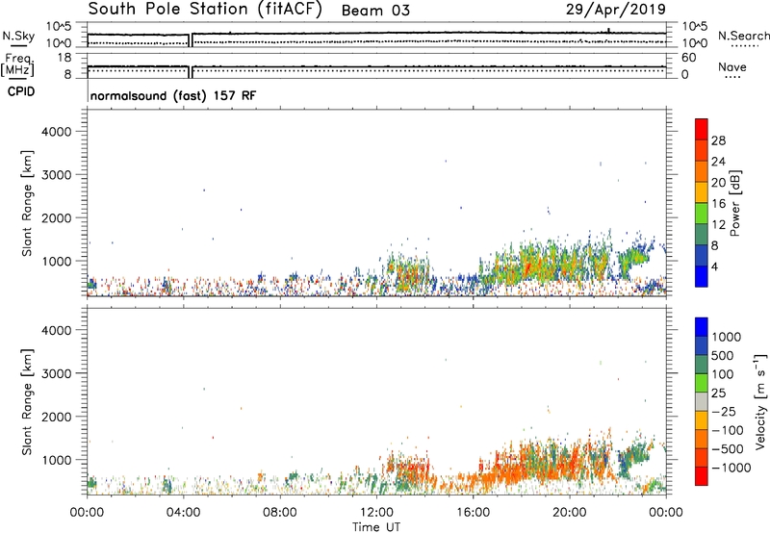Click the '60' tick on the Nave axis

[x=688, y=58]
